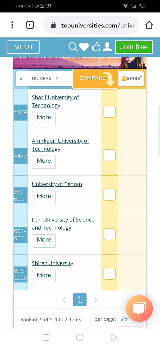Tap the heart favorites icon
Screen dimensions: 160x346
point(84,47)
